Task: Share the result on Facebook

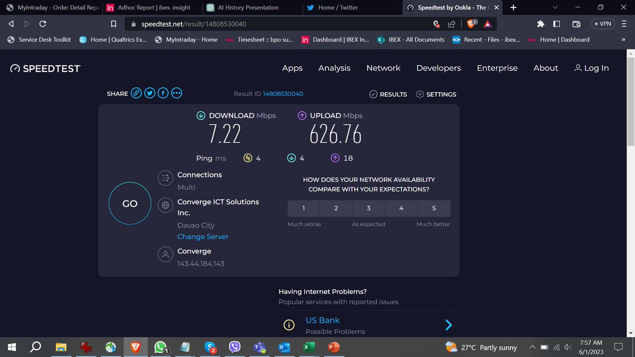Action: pyautogui.click(x=163, y=93)
